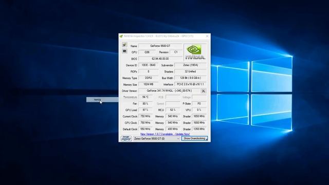Click the 80 % fan value
This screenshot has width=329, height=185.
(x=145, y=103)
